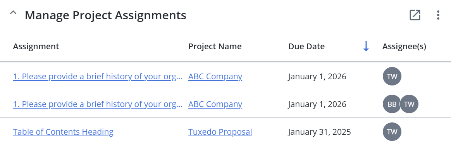Toggle Due Date sort arrow
This screenshot has height=144, width=451.
(366, 46)
